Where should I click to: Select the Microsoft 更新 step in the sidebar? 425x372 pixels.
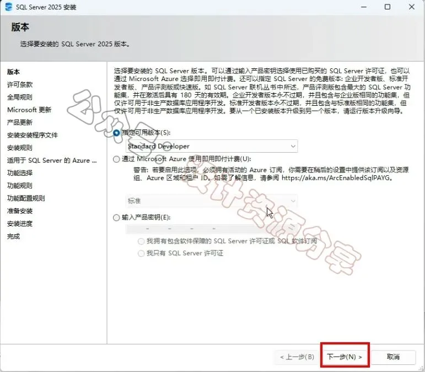tap(29, 110)
